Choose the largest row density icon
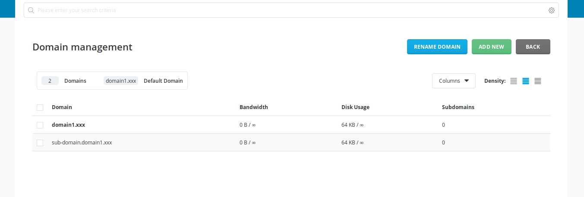 (538, 81)
